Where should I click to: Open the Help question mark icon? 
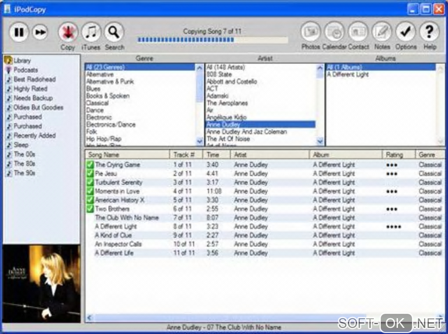pyautogui.click(x=429, y=32)
